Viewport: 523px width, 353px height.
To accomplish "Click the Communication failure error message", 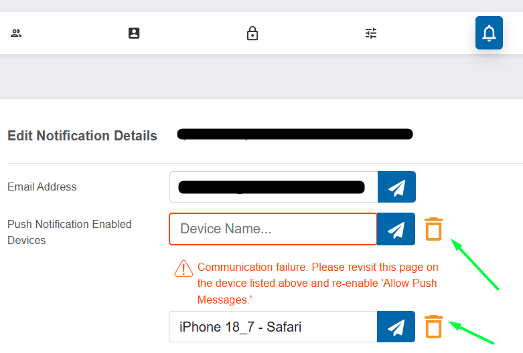I will click(317, 283).
